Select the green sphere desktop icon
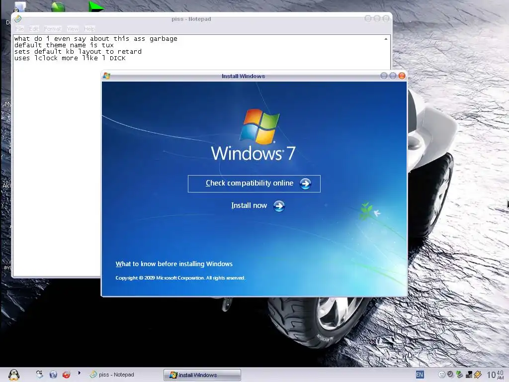Image resolution: width=509 pixels, height=382 pixels. (x=58, y=7)
